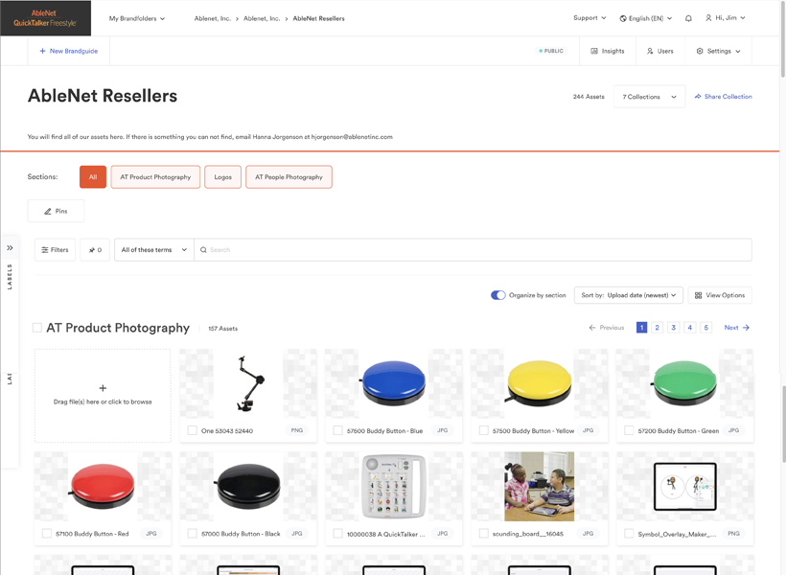Viewport: 786px width, 575px height.
Task: Click the notification bell icon
Action: 688,18
